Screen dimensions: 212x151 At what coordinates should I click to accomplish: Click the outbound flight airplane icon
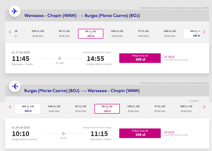[x=15, y=11]
